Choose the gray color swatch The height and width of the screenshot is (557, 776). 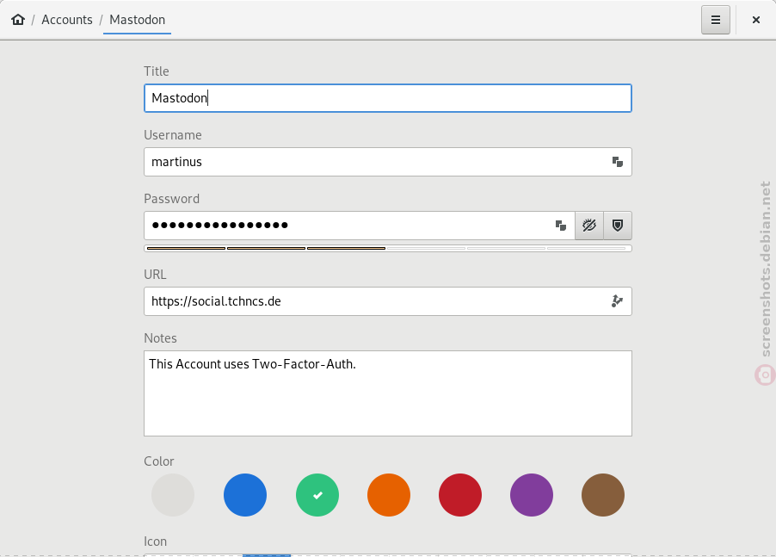coord(173,495)
